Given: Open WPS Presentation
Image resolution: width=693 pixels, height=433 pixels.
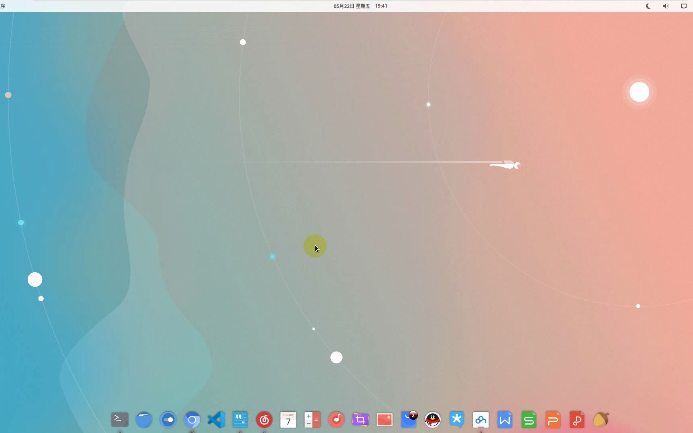Looking at the screenshot, I should (x=553, y=420).
